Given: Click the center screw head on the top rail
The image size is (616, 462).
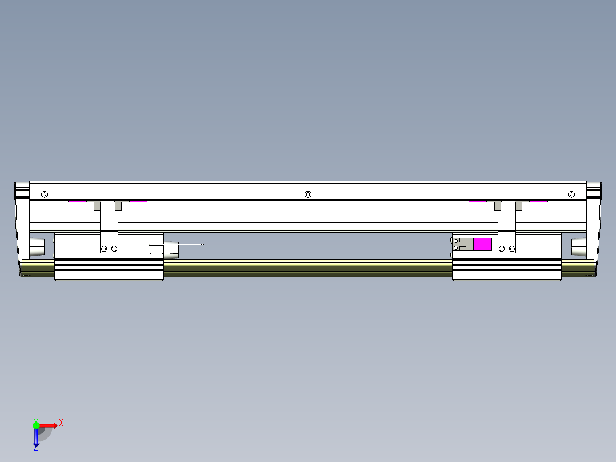Looking at the screenshot, I should click(308, 194).
